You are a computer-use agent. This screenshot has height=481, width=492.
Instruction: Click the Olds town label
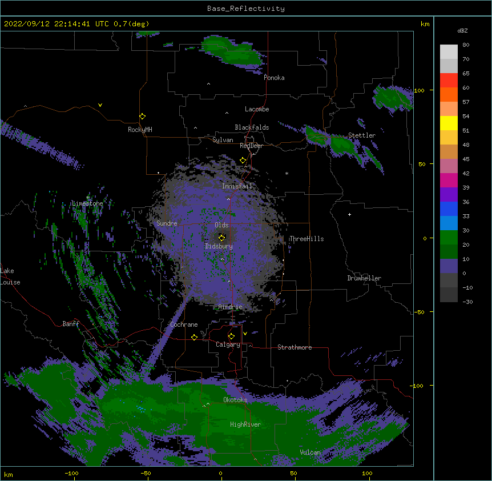tap(221, 225)
